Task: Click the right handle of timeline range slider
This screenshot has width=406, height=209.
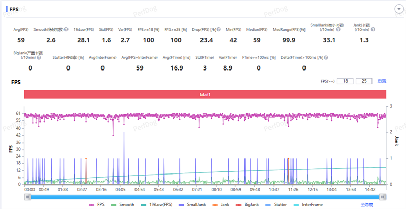Action: click(x=383, y=196)
